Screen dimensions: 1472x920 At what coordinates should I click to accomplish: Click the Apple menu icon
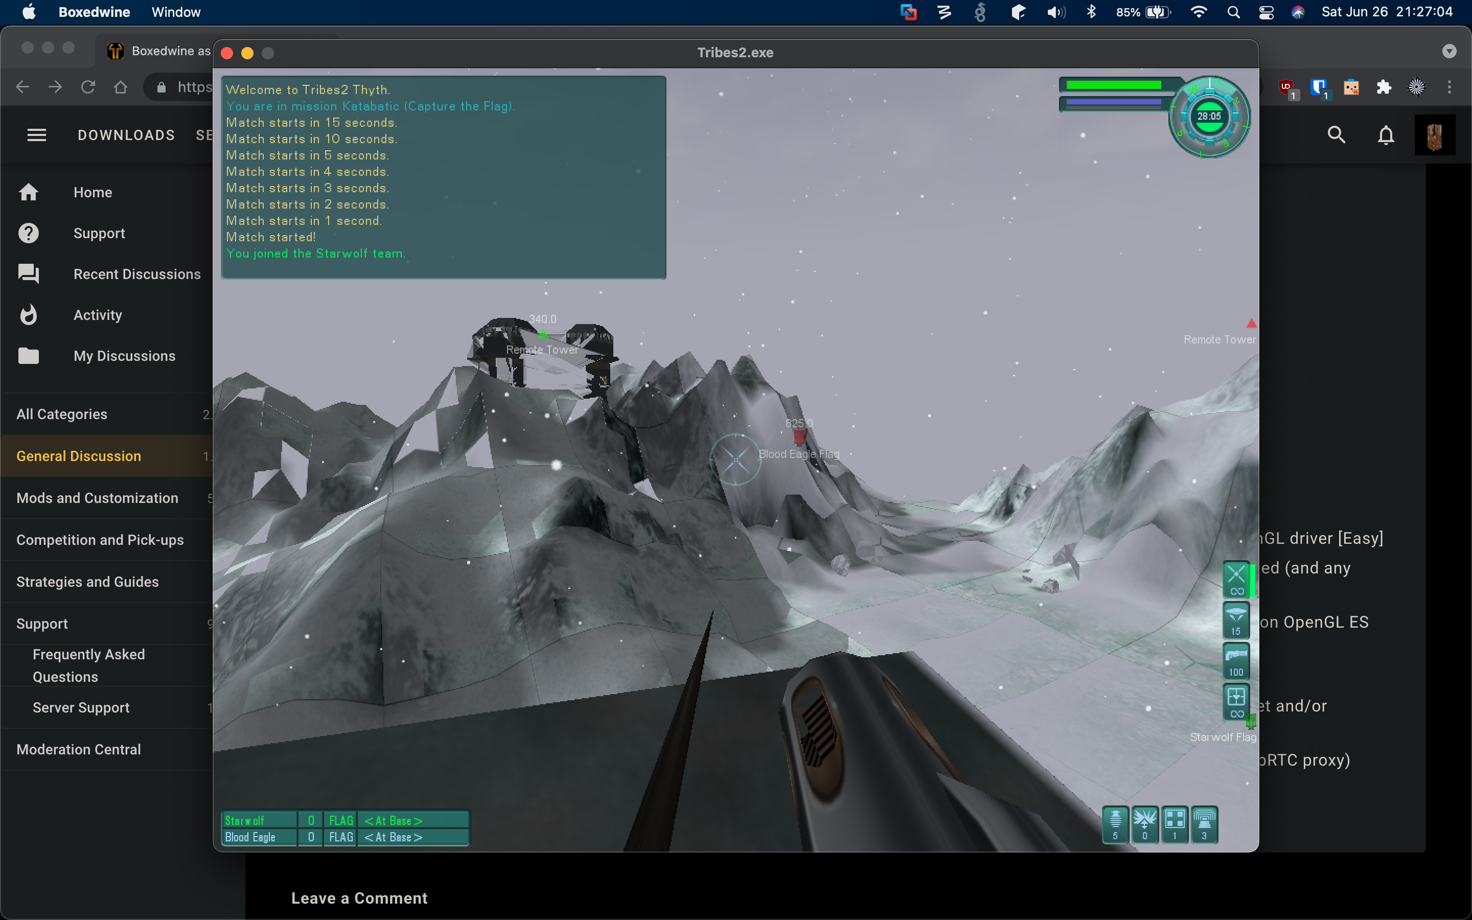coord(29,12)
